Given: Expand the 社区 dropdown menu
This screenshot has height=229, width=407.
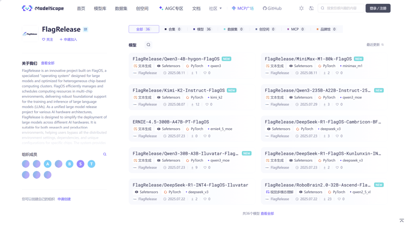Looking at the screenshot, I should click(x=216, y=8).
